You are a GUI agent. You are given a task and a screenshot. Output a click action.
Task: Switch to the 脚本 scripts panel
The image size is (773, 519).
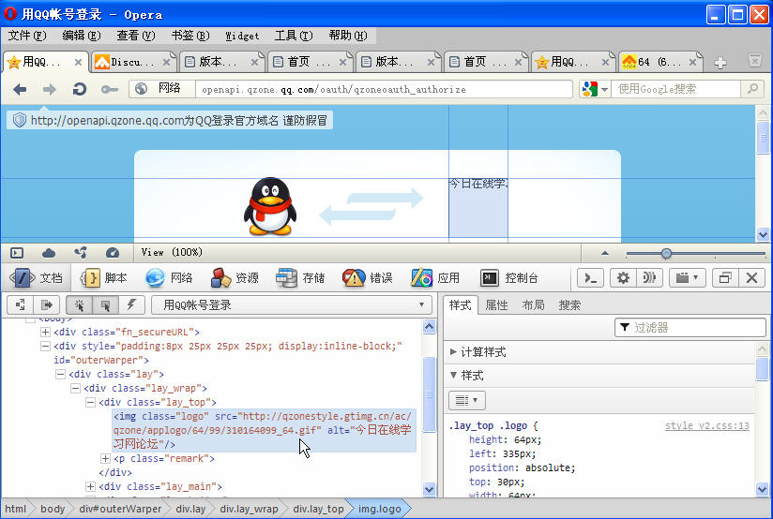coord(103,278)
